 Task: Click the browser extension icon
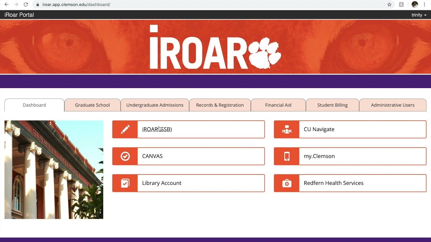[x=401, y=5]
